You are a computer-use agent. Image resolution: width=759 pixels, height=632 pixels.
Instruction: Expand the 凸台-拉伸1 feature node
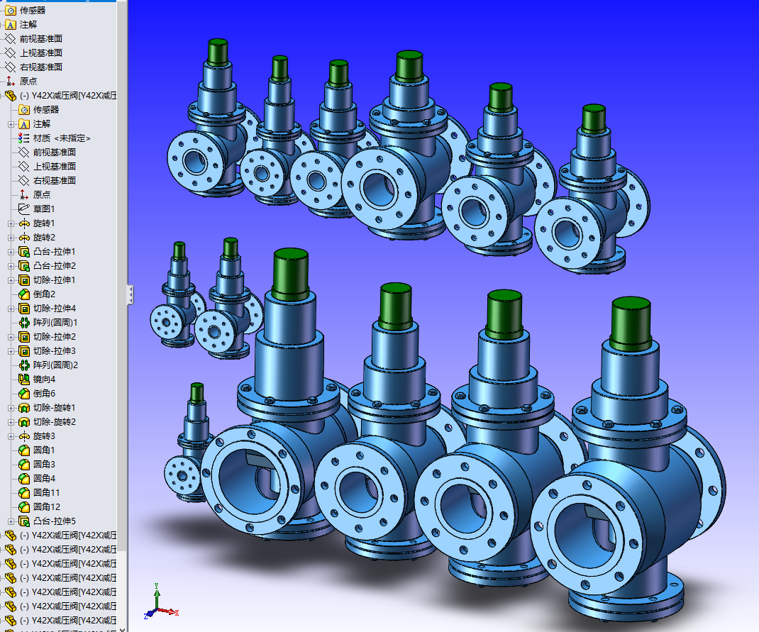[x=11, y=252]
